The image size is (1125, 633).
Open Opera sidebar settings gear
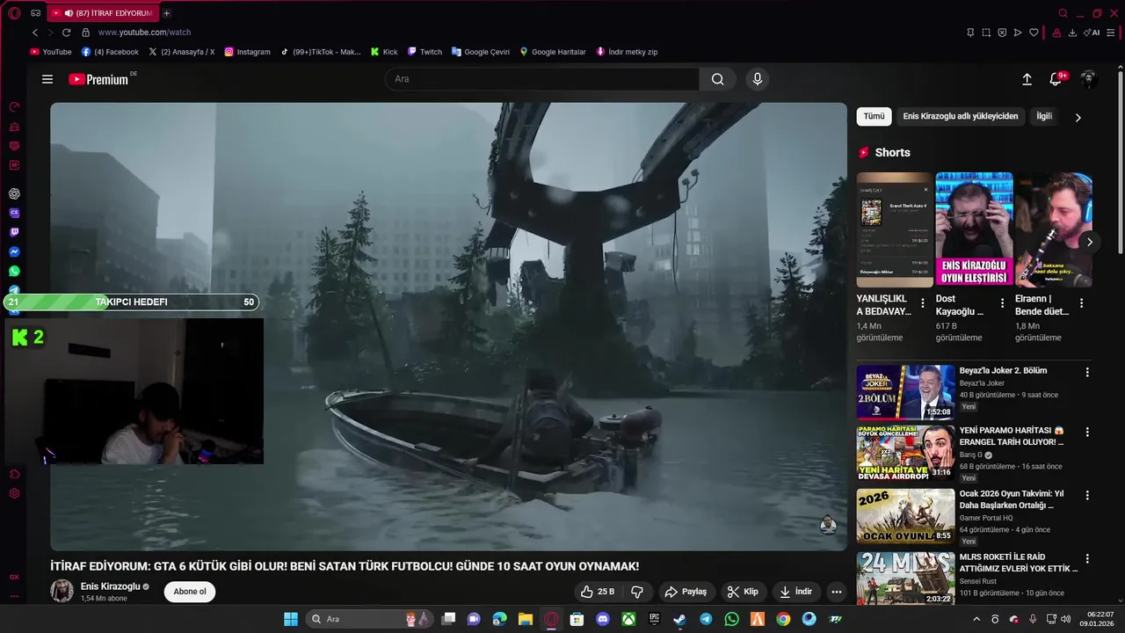pos(14,493)
